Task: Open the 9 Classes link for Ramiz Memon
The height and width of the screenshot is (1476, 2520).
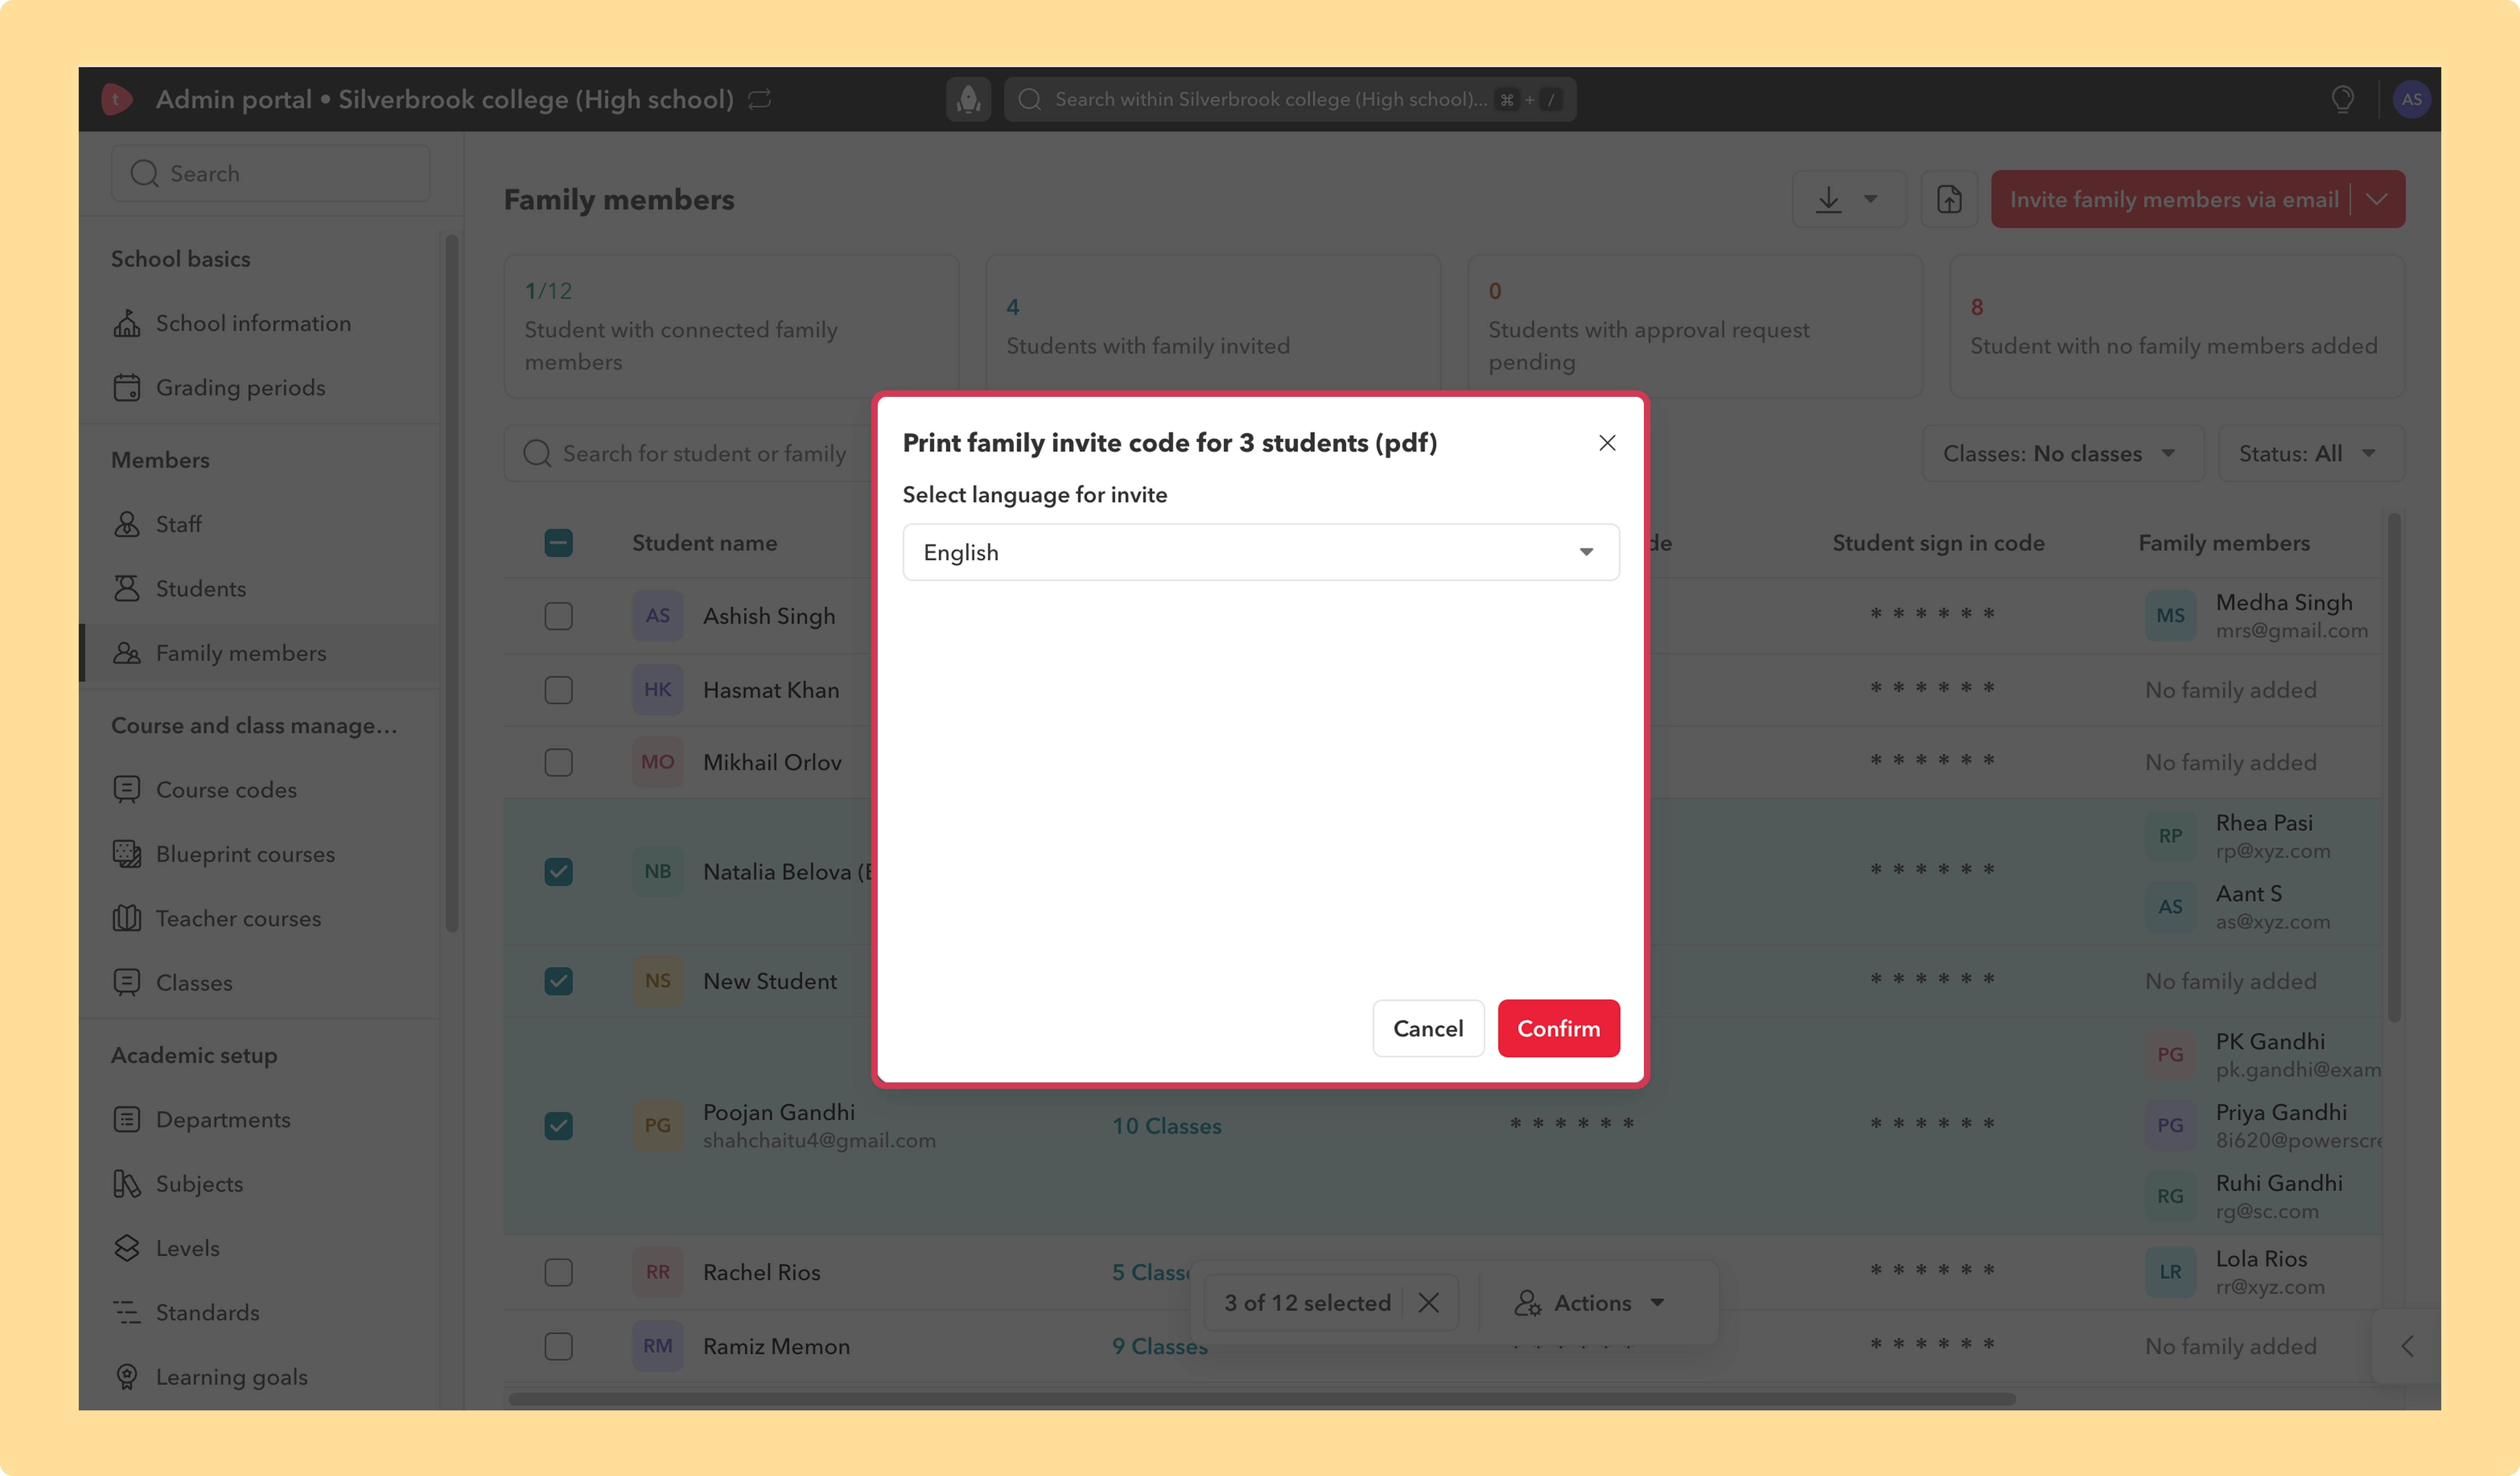Action: tap(1160, 1346)
